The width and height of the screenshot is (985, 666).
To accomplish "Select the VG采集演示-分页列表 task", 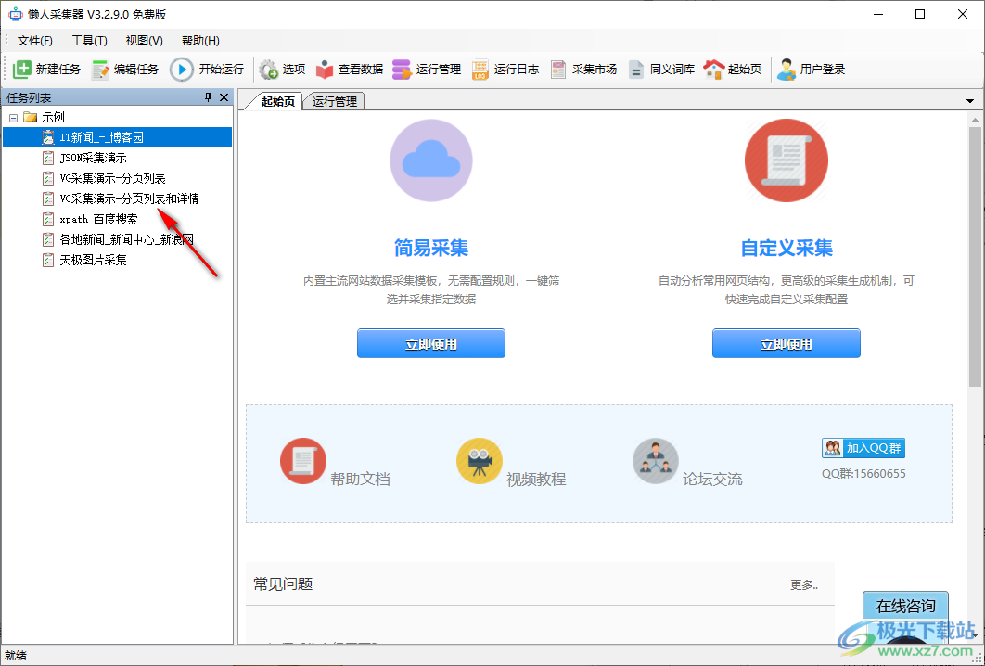I will pos(112,178).
